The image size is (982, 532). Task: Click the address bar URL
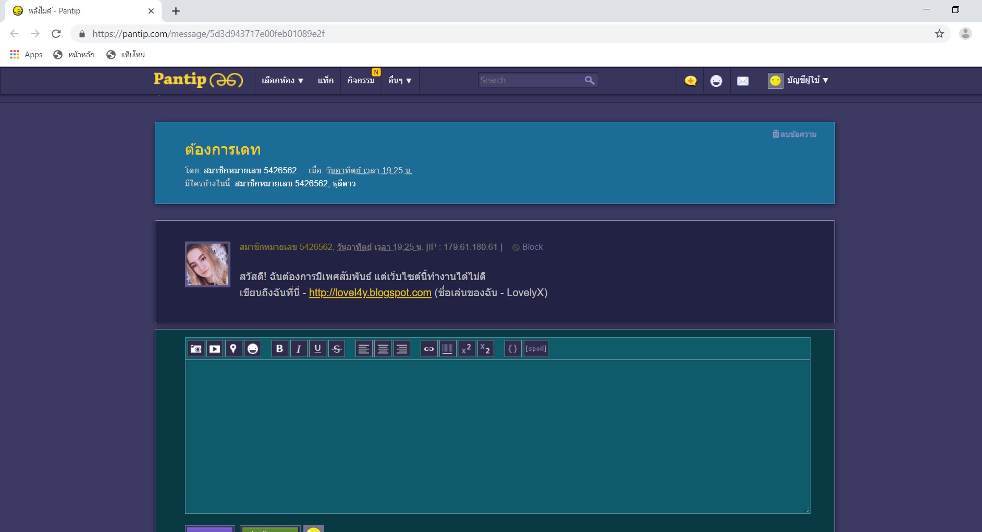208,34
